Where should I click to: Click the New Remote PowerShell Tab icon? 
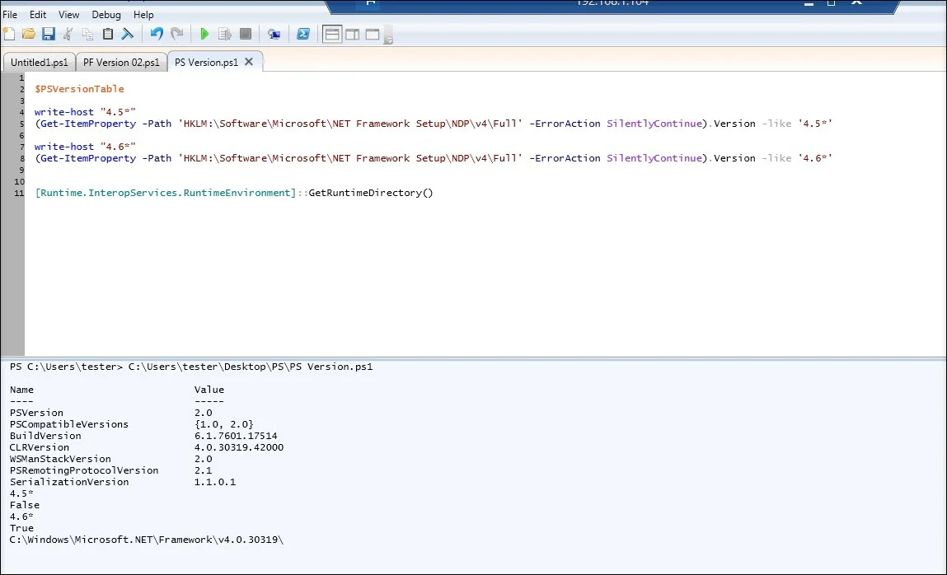(x=274, y=34)
